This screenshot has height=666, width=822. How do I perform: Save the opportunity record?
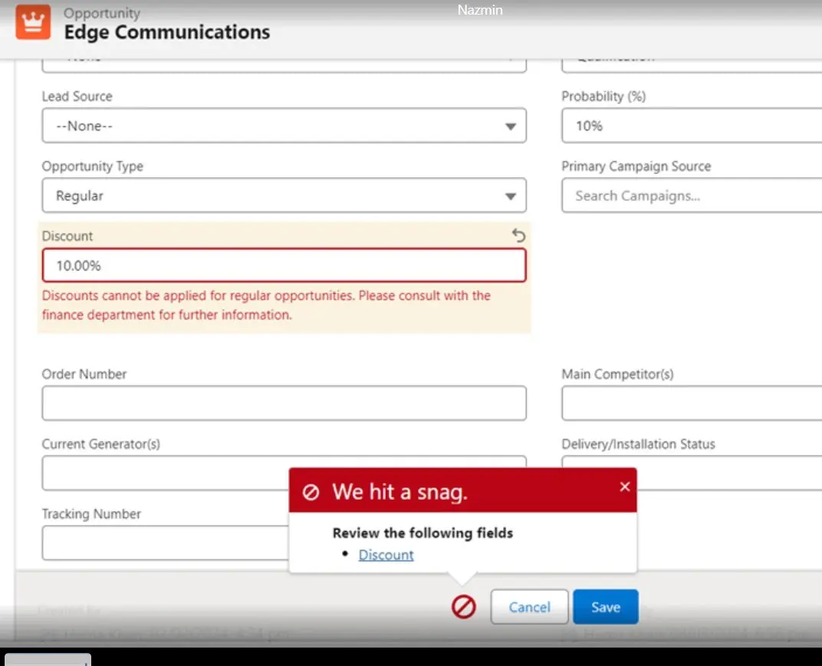click(605, 607)
